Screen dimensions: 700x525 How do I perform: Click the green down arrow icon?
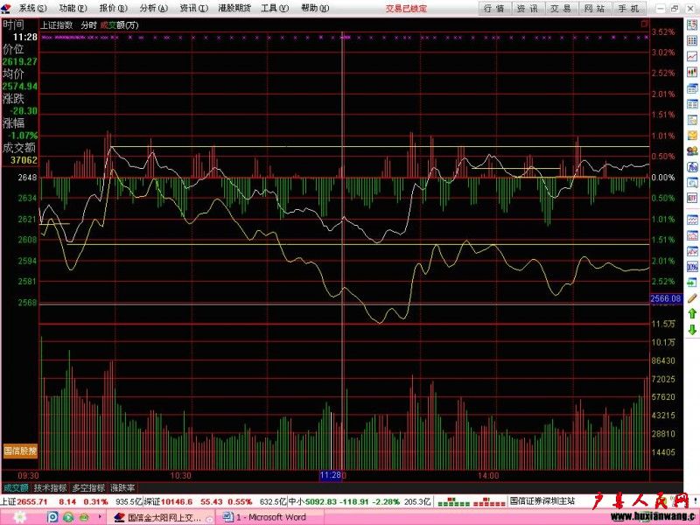(x=692, y=330)
